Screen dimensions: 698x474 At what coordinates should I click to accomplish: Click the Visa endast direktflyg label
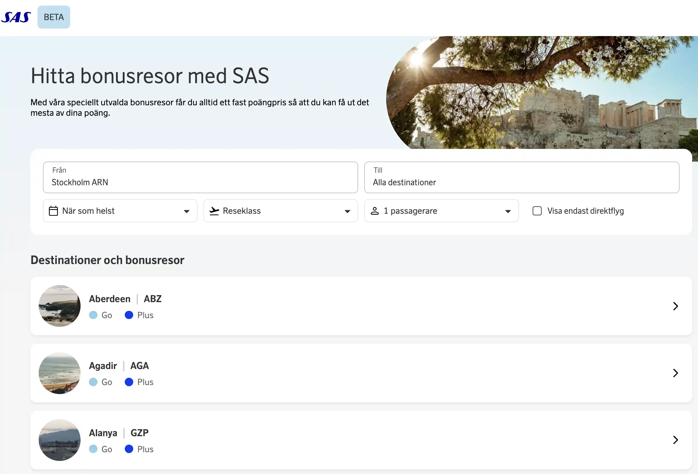585,211
